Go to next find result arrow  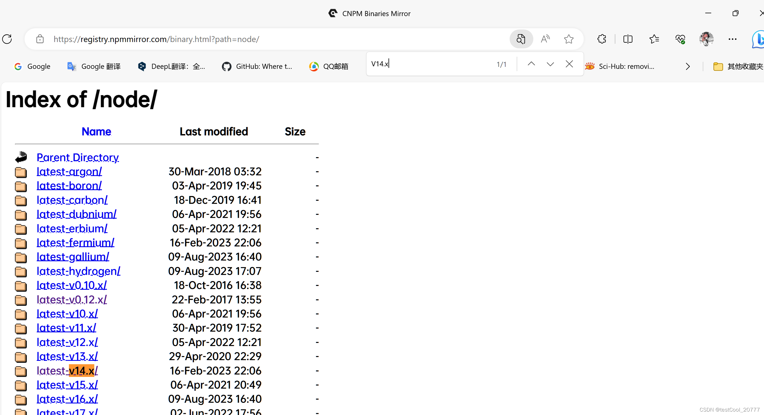pos(550,64)
